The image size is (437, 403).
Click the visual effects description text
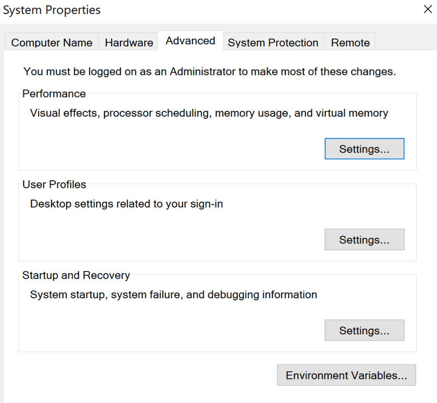(x=209, y=113)
